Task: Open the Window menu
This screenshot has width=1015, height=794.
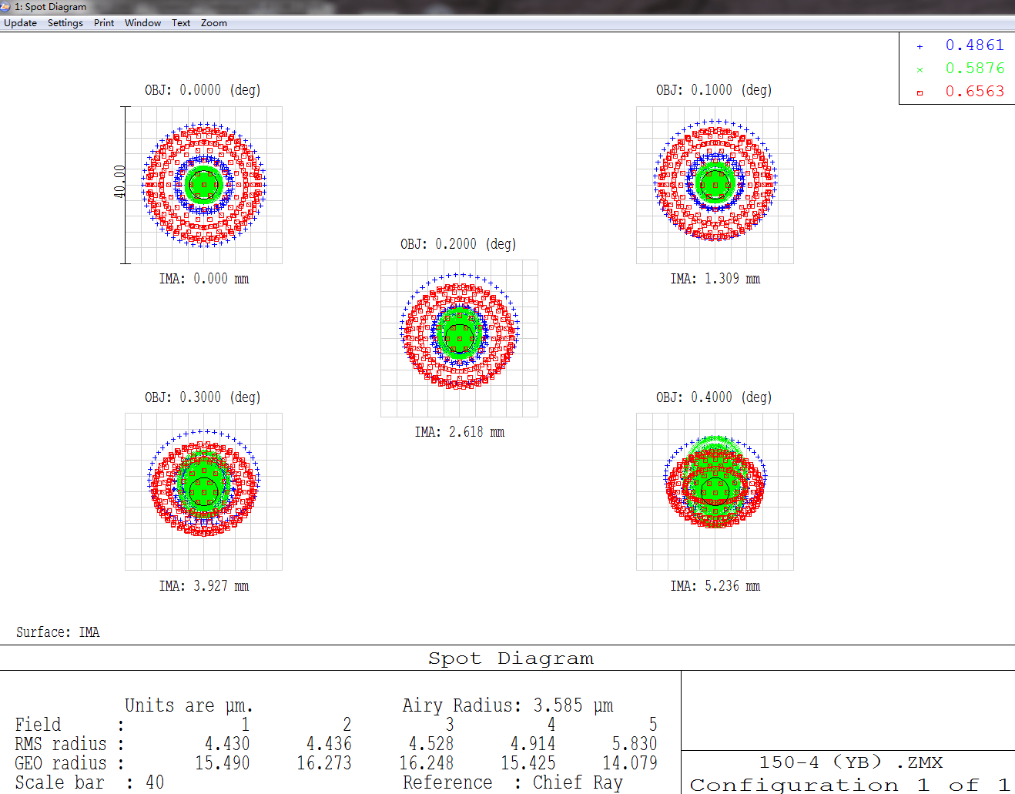Action: coord(142,23)
